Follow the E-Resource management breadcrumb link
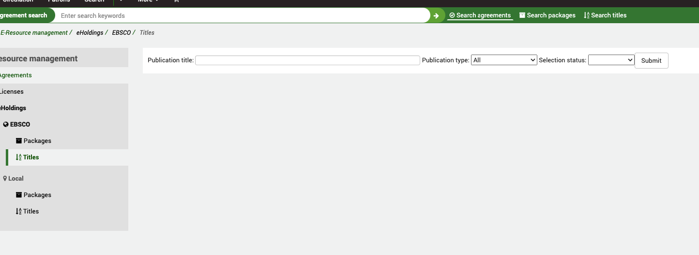 (34, 33)
